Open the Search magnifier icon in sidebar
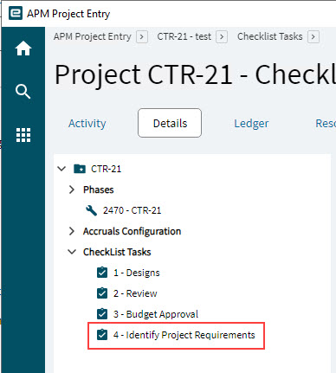This screenshot has height=373, width=336. tap(23, 92)
